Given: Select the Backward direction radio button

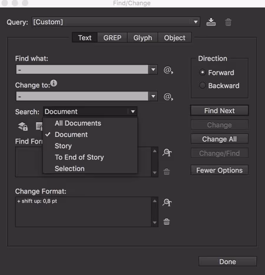Looking at the screenshot, I should [203, 86].
